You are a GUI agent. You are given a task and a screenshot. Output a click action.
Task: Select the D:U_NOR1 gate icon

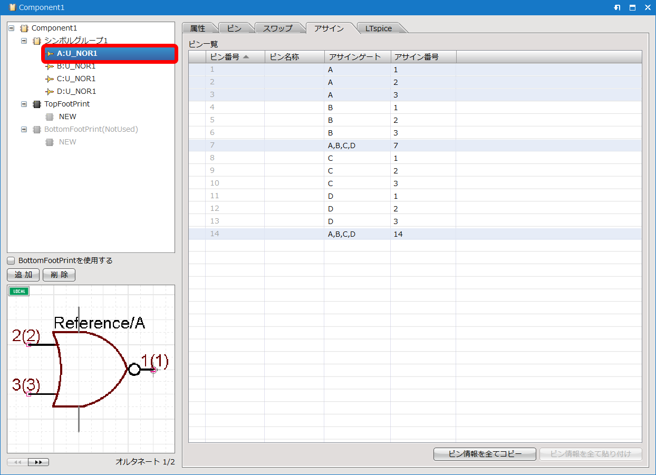pyautogui.click(x=50, y=91)
